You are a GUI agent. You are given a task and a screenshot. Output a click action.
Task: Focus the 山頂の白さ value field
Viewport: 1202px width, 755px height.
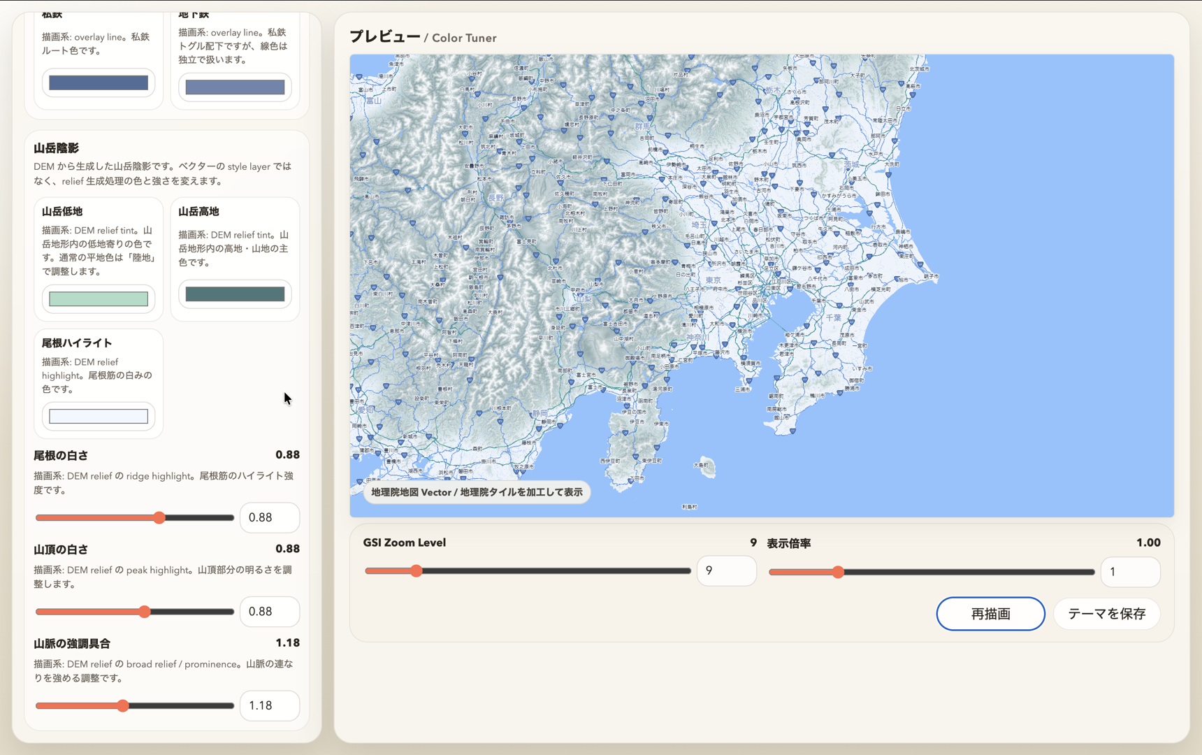pyautogui.click(x=269, y=612)
